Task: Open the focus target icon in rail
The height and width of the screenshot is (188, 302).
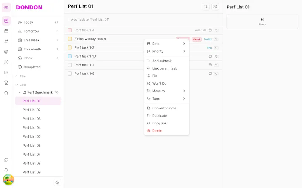Action: 6,52
